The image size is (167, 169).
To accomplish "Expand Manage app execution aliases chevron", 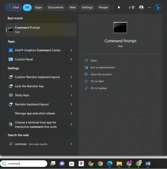I will (71, 113).
